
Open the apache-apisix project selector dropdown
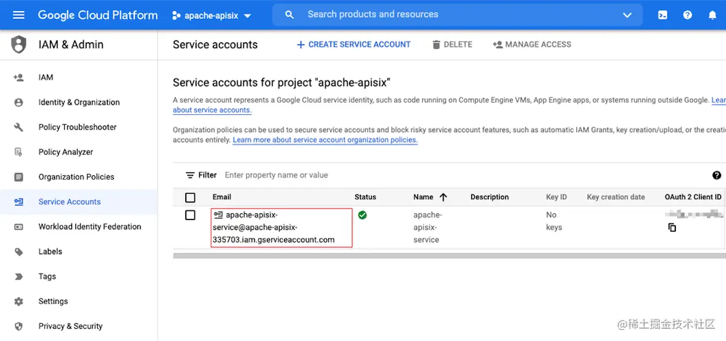coord(211,16)
